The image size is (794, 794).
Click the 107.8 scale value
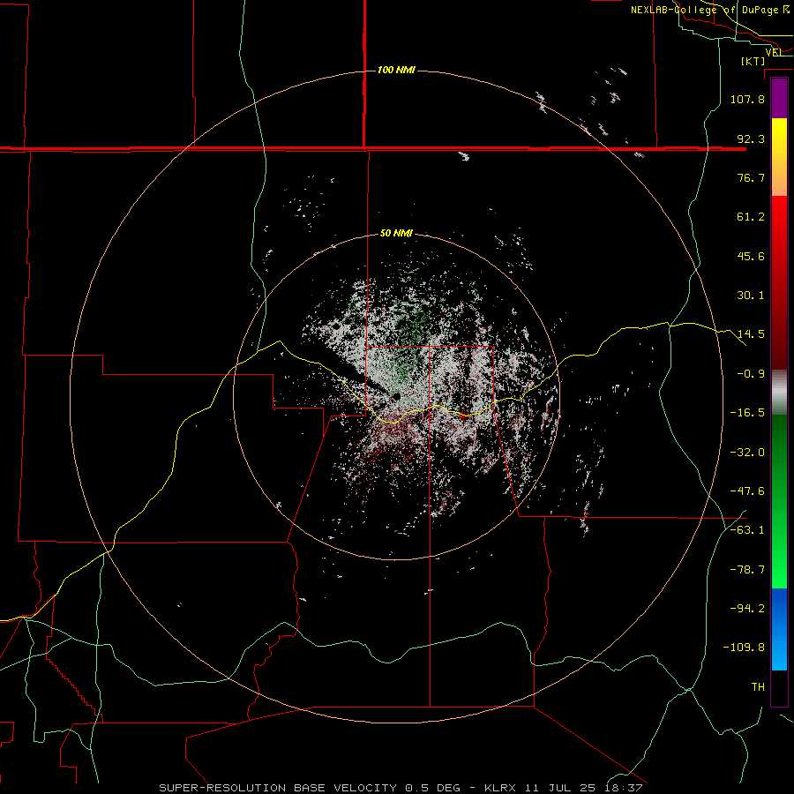(747, 99)
